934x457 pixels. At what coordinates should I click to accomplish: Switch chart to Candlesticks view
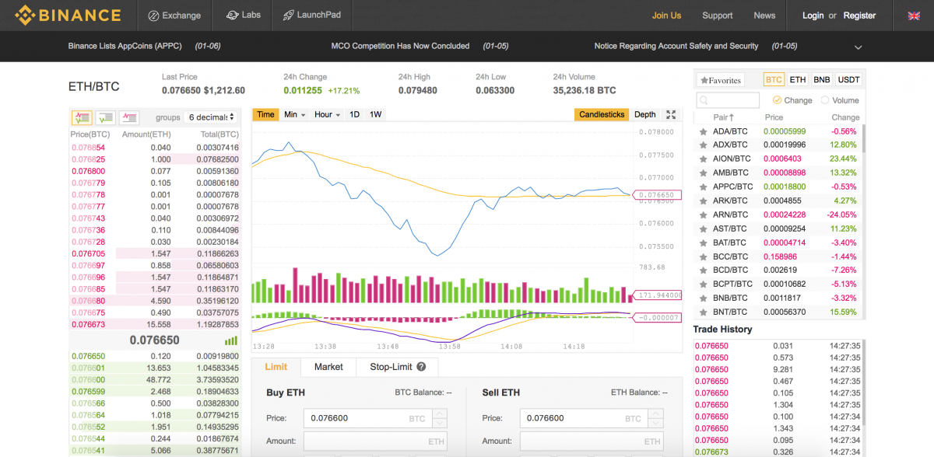click(602, 114)
